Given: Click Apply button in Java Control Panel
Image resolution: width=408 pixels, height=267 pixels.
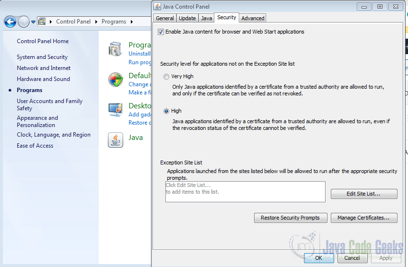Looking at the screenshot, I should click(x=386, y=258).
